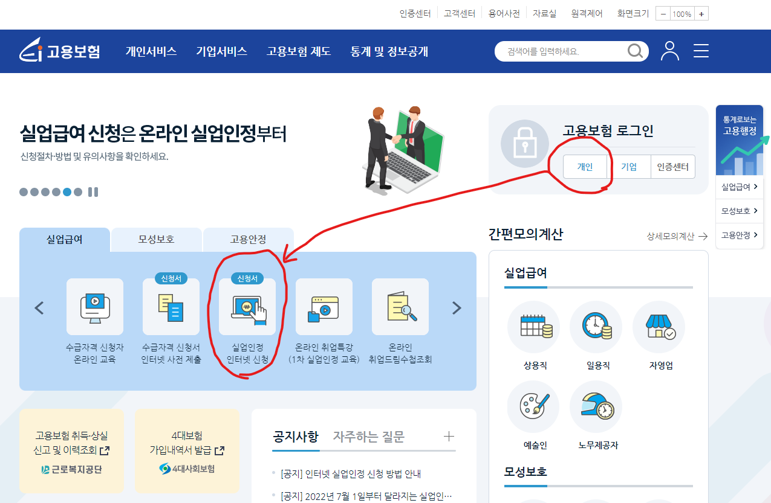Open the 온라인 취업특강 video icon
Screen dimensions: 771x503
(x=324, y=307)
